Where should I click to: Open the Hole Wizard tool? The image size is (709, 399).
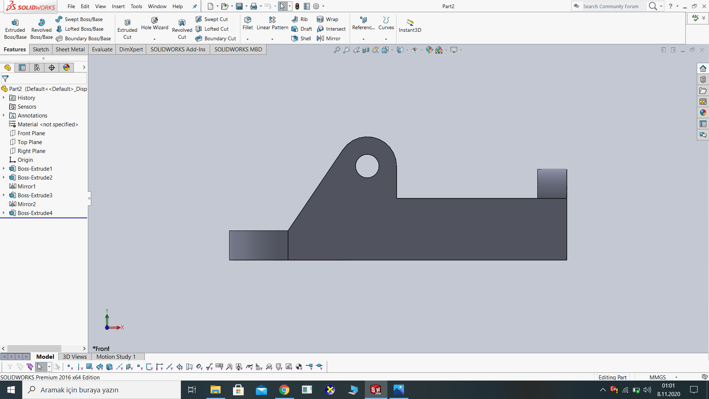coord(154,23)
